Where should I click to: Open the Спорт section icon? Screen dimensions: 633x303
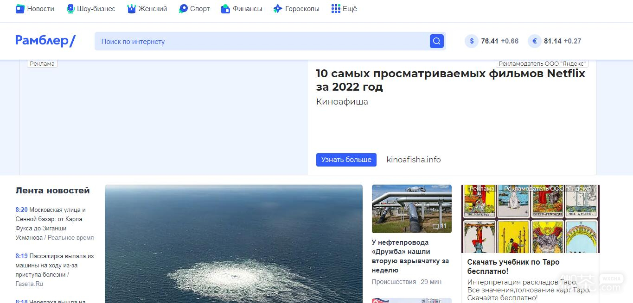183,9
